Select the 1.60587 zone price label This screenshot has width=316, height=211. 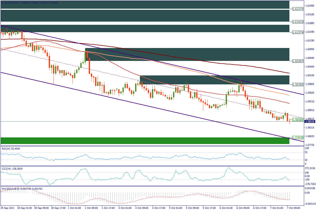click(298, 61)
